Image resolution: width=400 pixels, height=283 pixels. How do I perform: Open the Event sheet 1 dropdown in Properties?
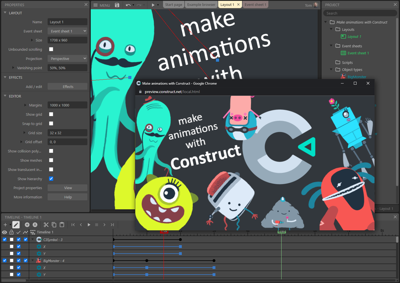(x=67, y=31)
